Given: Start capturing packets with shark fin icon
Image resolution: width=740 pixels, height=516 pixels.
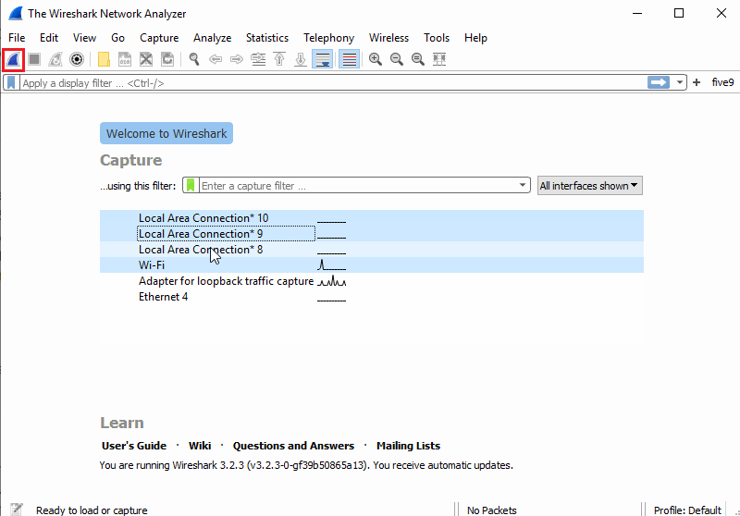Looking at the screenshot, I should coord(13,59).
